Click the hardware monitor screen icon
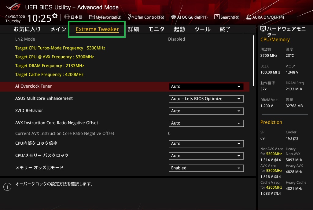Screen dimensions: 313x210 click(263, 29)
